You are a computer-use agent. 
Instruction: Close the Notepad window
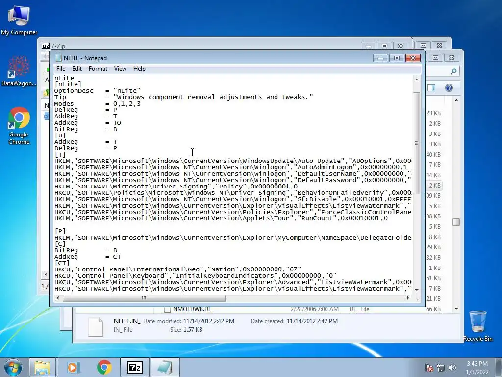coord(413,58)
